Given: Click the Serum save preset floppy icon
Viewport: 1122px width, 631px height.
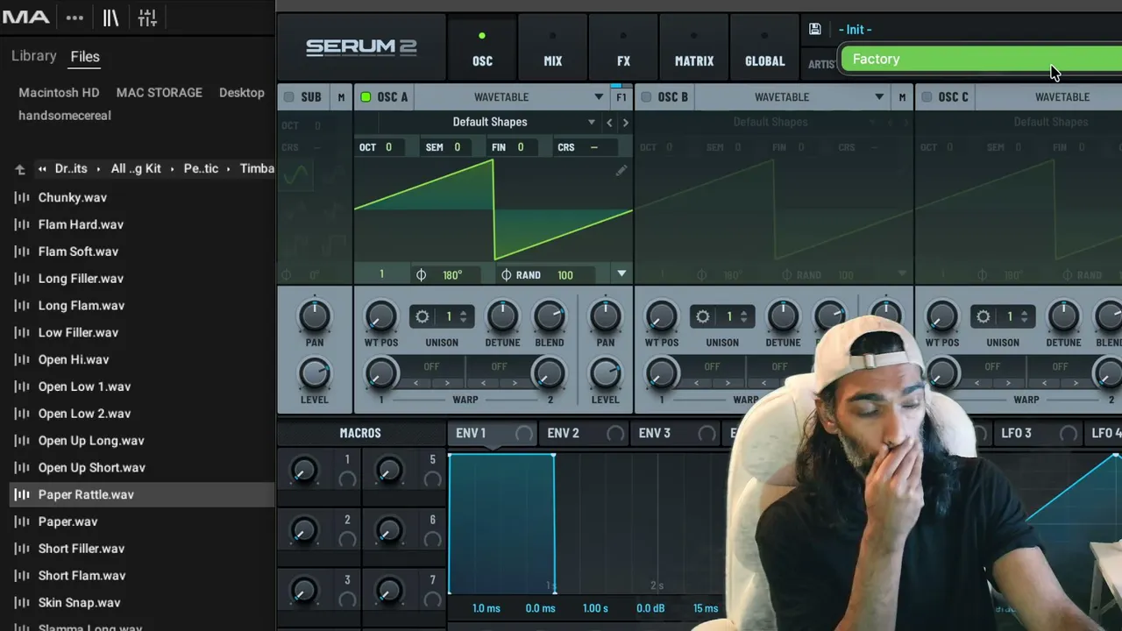Looking at the screenshot, I should [814, 29].
